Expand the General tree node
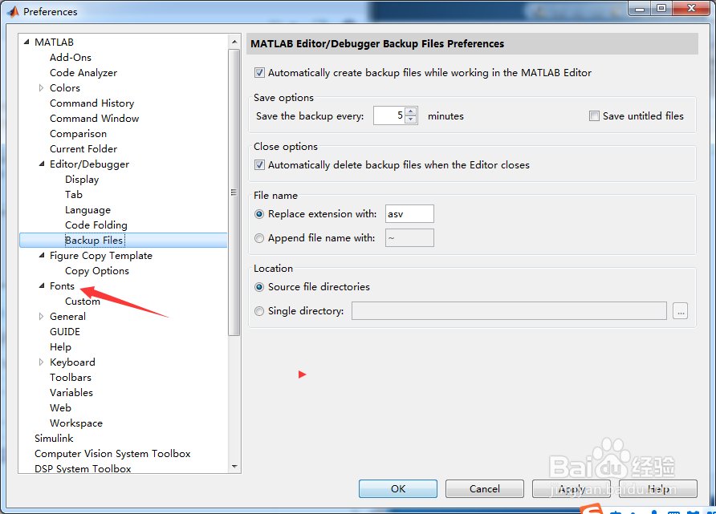716x514 pixels. pyautogui.click(x=41, y=316)
